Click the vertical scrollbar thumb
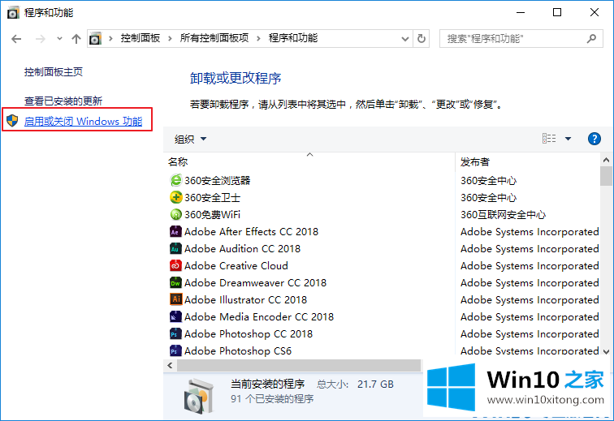The height and width of the screenshot is (421, 614). (606, 176)
